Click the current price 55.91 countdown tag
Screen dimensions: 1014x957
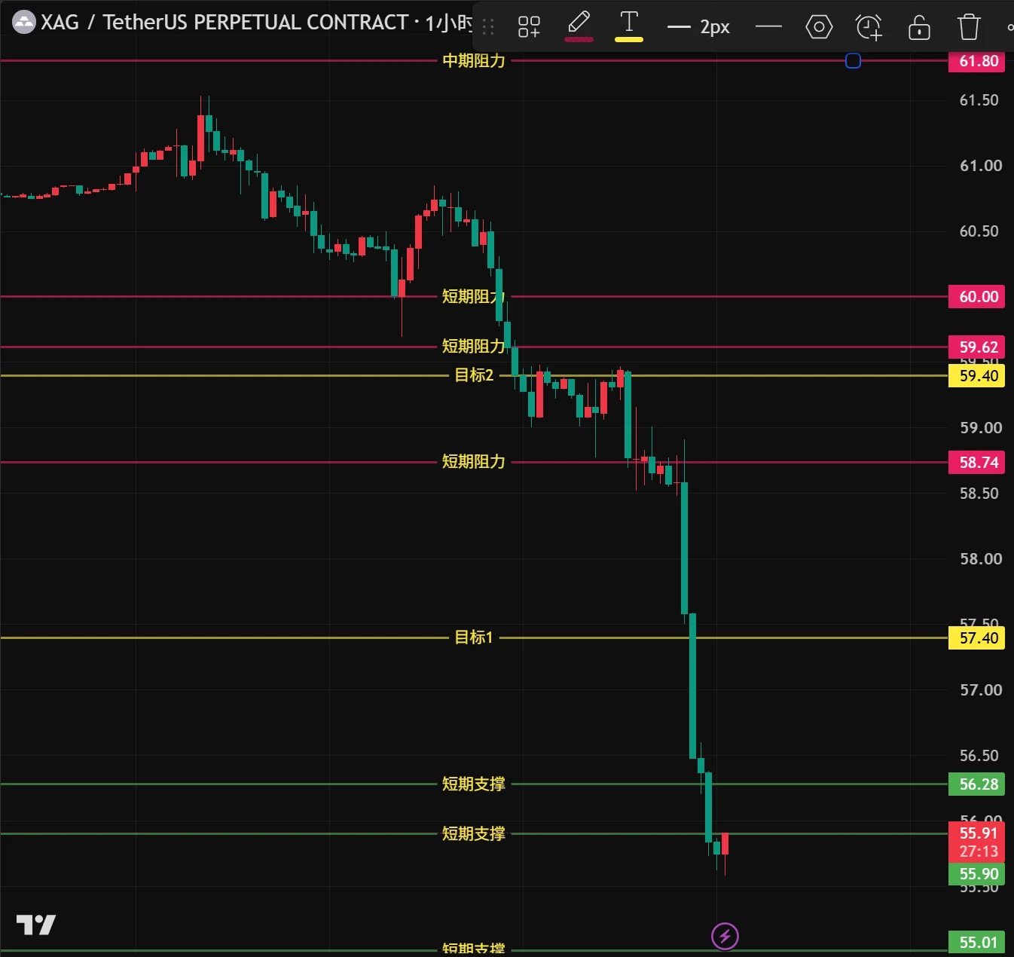pyautogui.click(x=976, y=842)
